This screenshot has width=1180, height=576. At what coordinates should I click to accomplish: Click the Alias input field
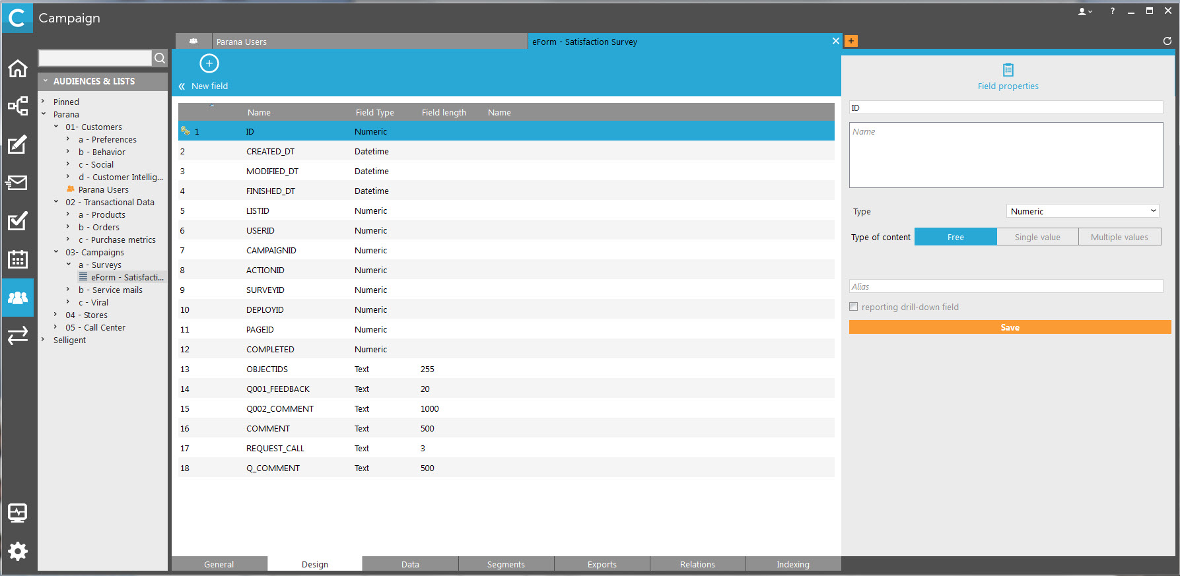click(x=1006, y=286)
